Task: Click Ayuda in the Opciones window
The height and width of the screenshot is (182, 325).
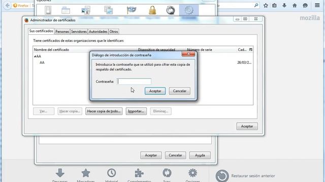Action: 200,155
